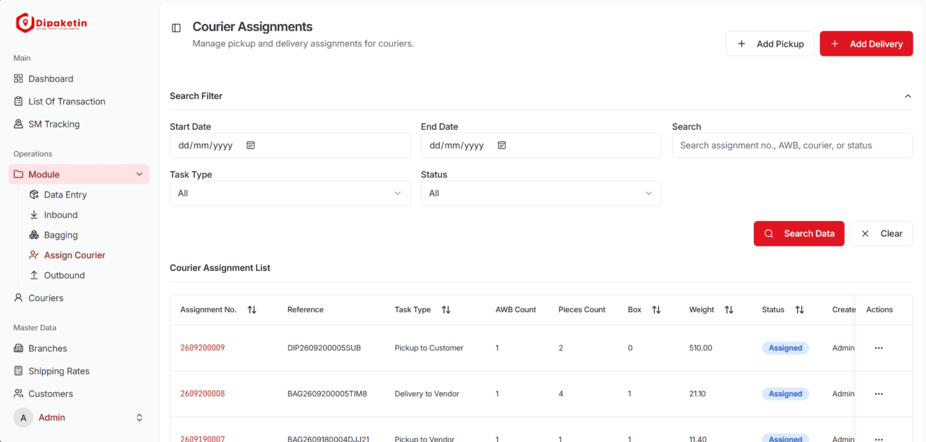
Task: Sort by Assignment No. column arrows
Action: coord(252,309)
